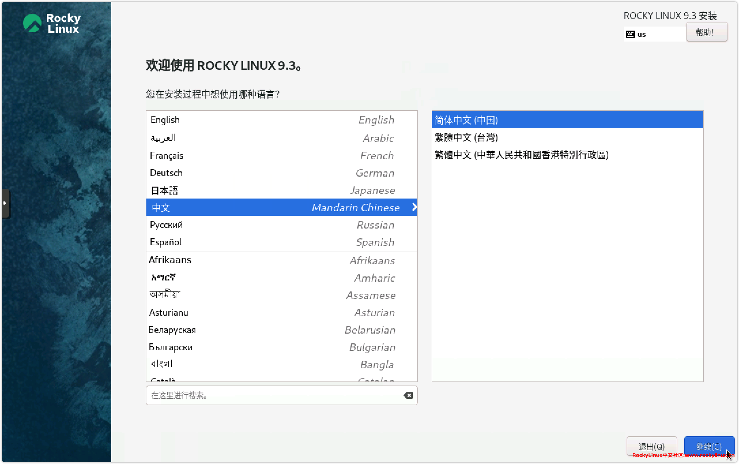The width and height of the screenshot is (739, 464).
Task: Click the keyboard layout icon
Action: click(630, 34)
